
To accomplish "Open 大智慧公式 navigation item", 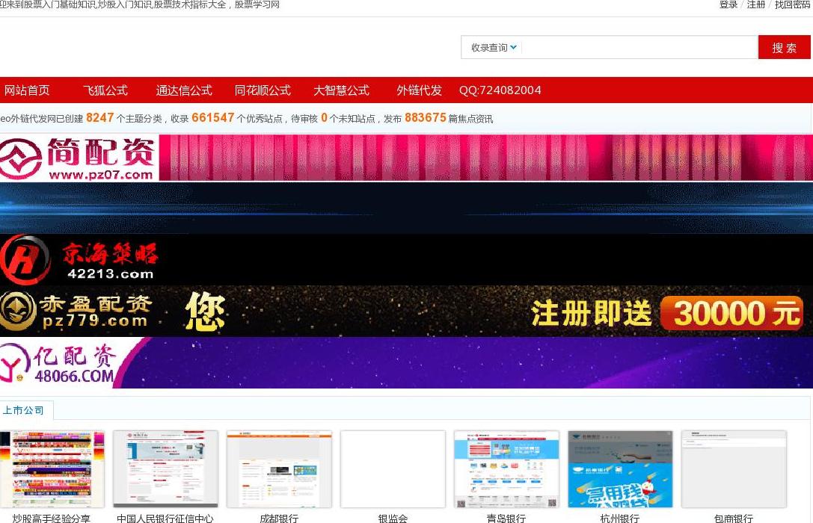I will [341, 90].
